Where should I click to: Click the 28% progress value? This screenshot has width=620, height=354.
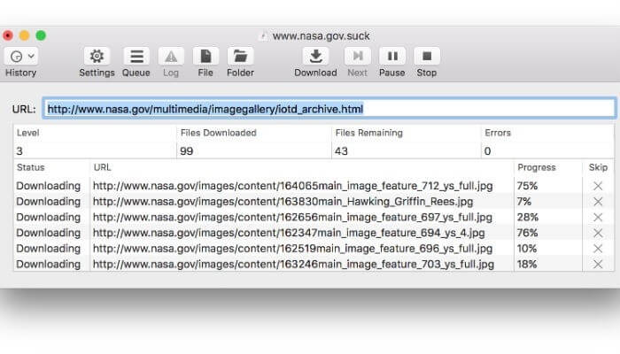pos(528,218)
